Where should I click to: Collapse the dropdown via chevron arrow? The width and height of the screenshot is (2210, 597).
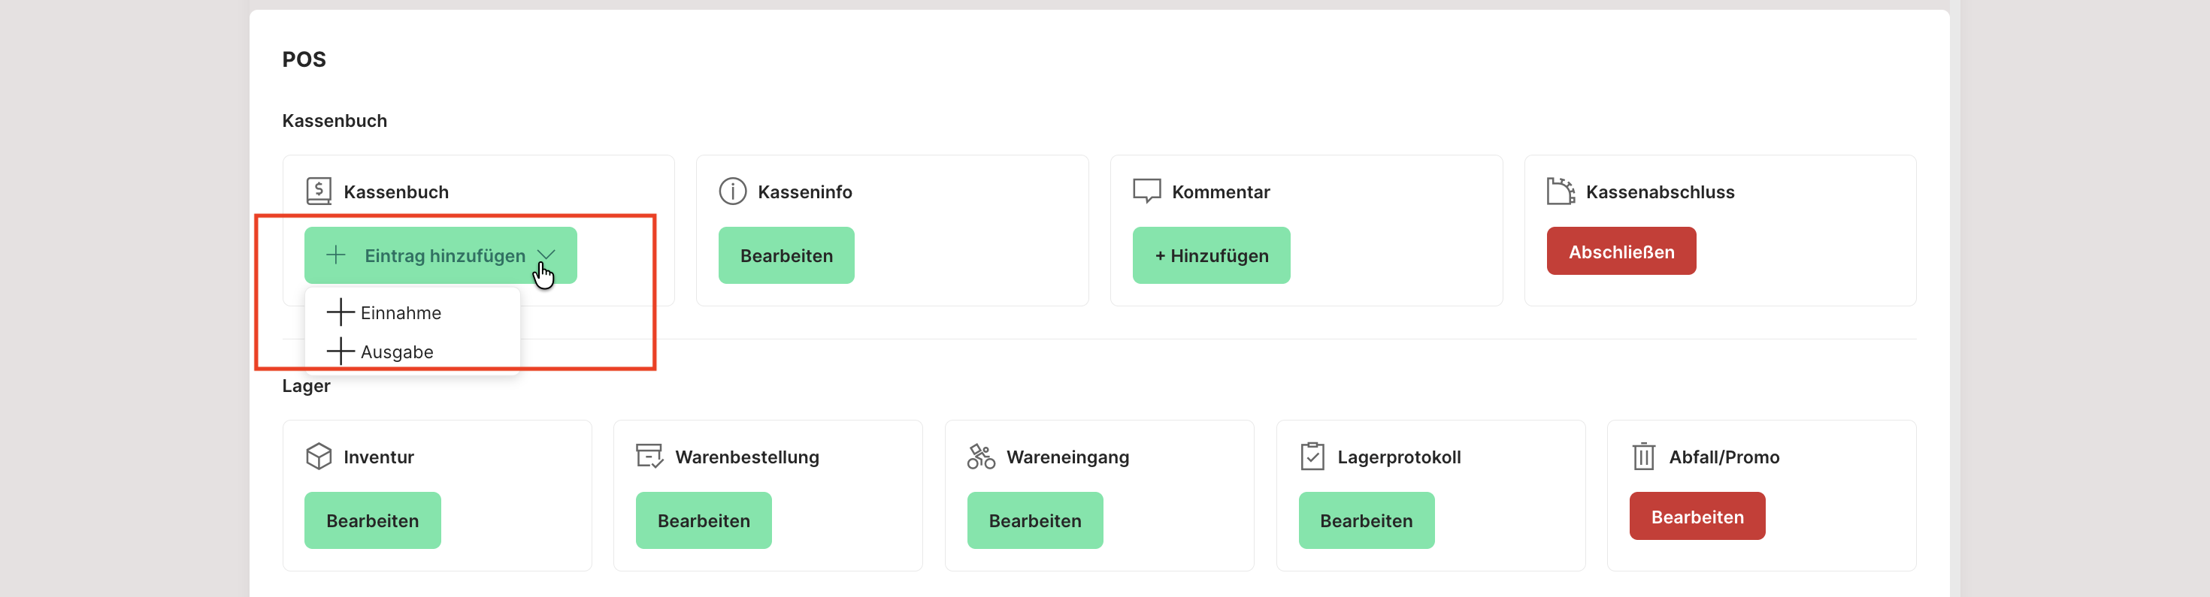pyautogui.click(x=546, y=255)
